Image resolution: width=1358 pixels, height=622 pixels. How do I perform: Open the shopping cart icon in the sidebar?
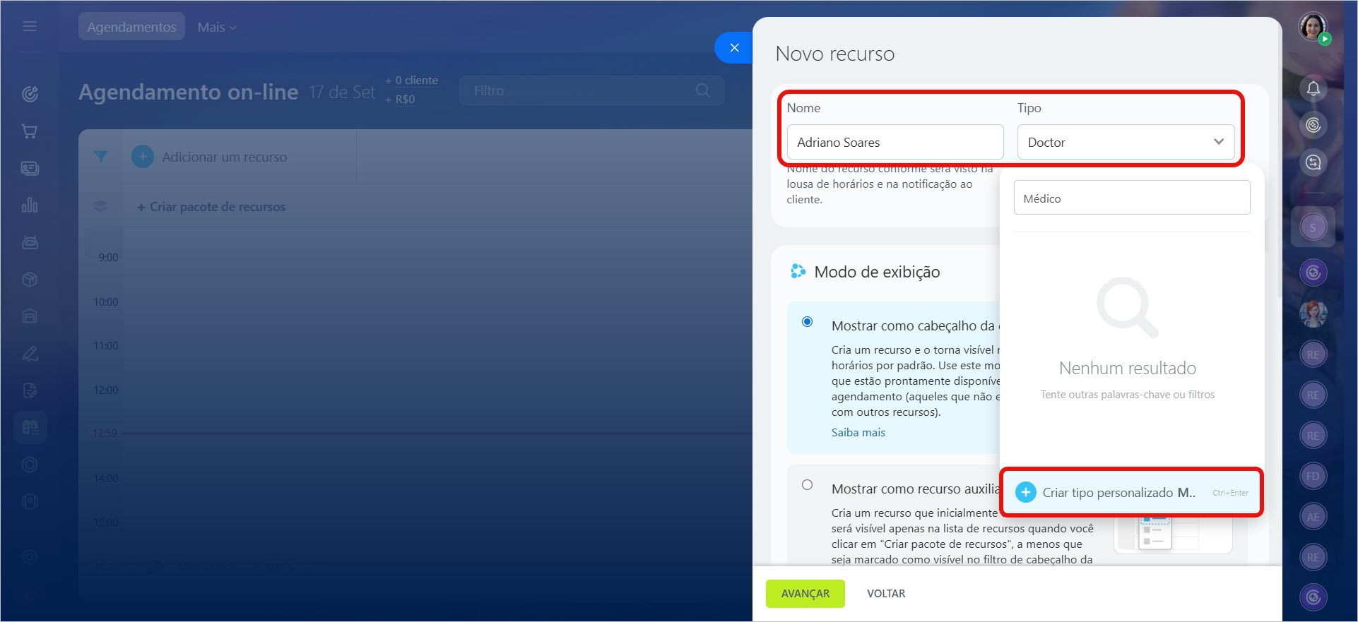30,131
